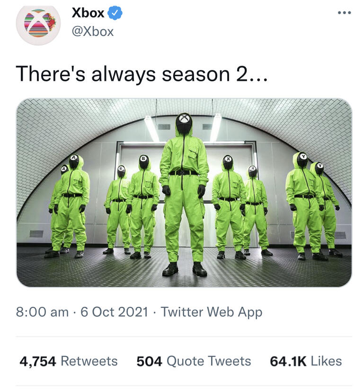
Task: Open the @Xbox handle link
Action: click(x=93, y=32)
